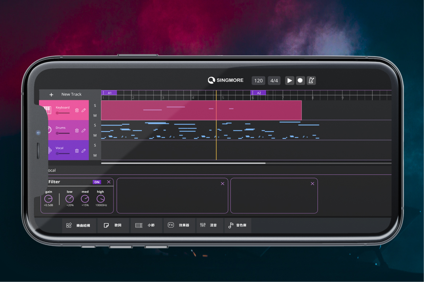Mute the Drums track
This screenshot has width=424, height=282.
(95, 136)
